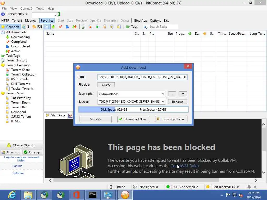Click the green go arrow next to search box
This screenshot has height=200, width=267.
click(59, 14)
